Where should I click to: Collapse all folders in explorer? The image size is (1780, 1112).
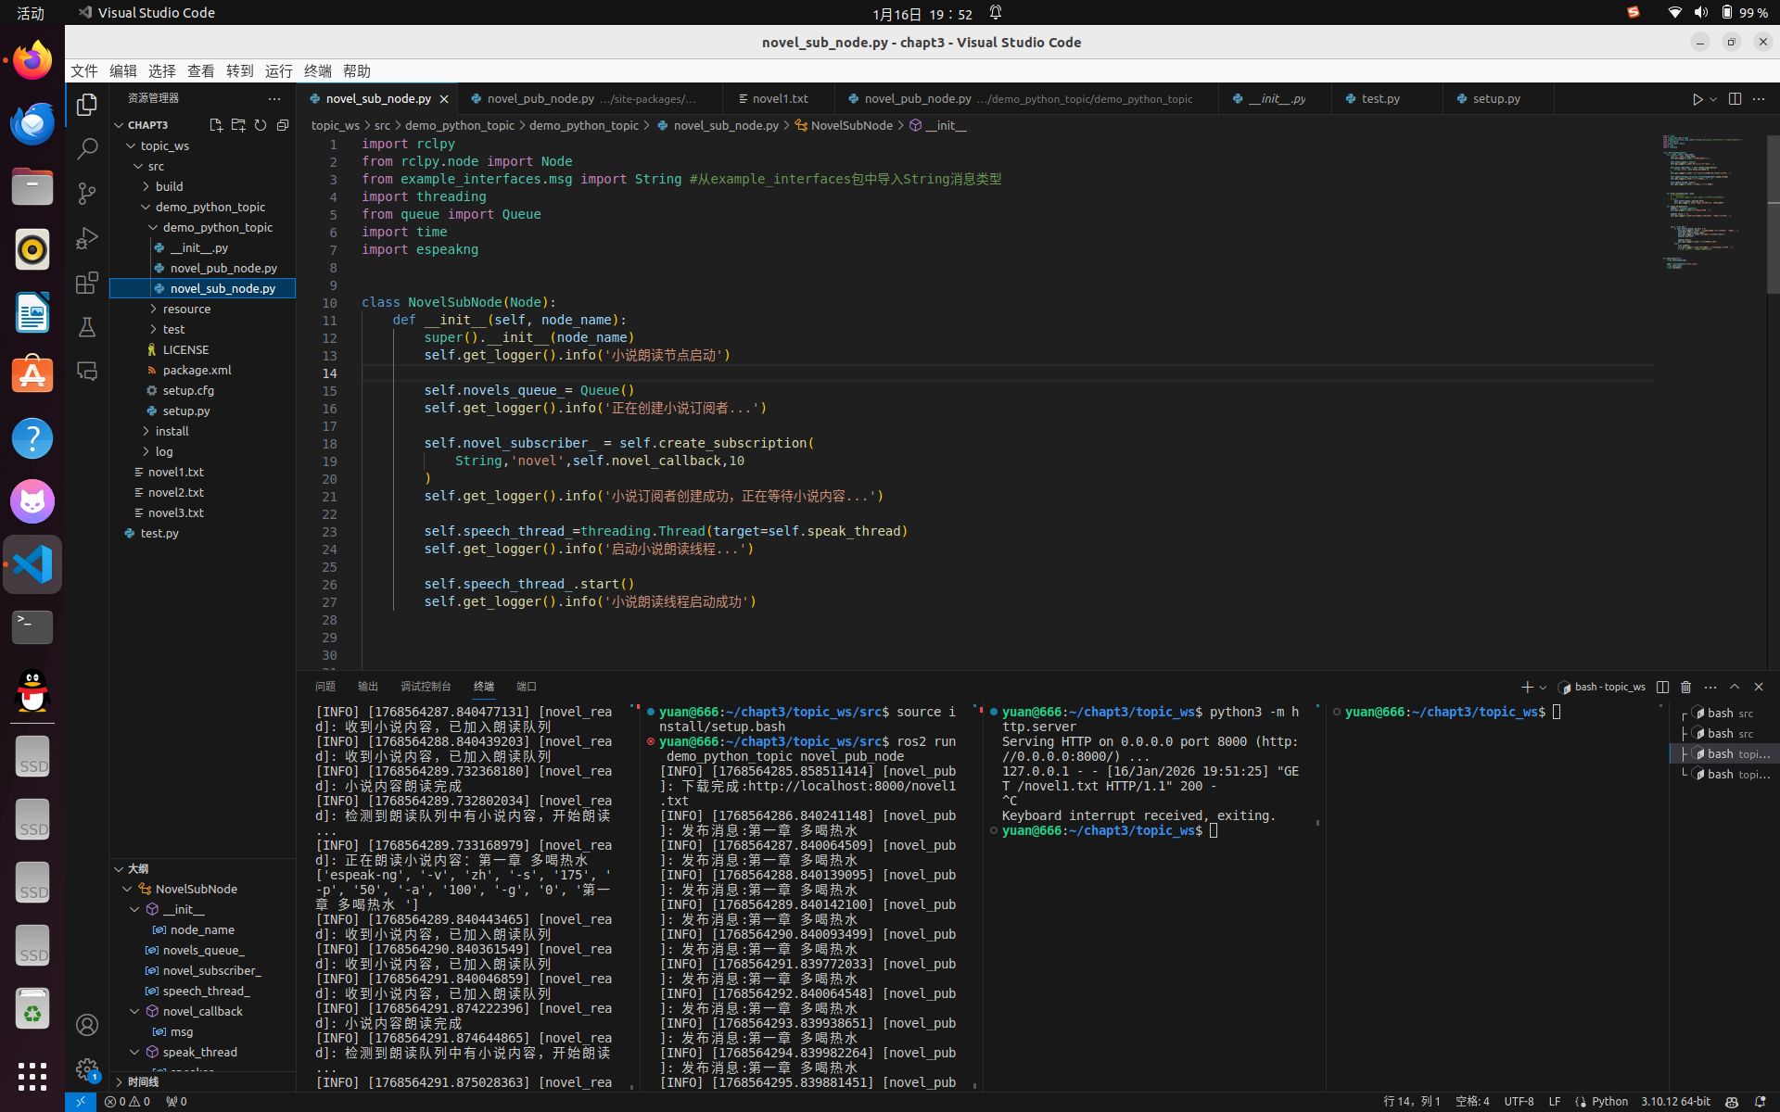283,125
